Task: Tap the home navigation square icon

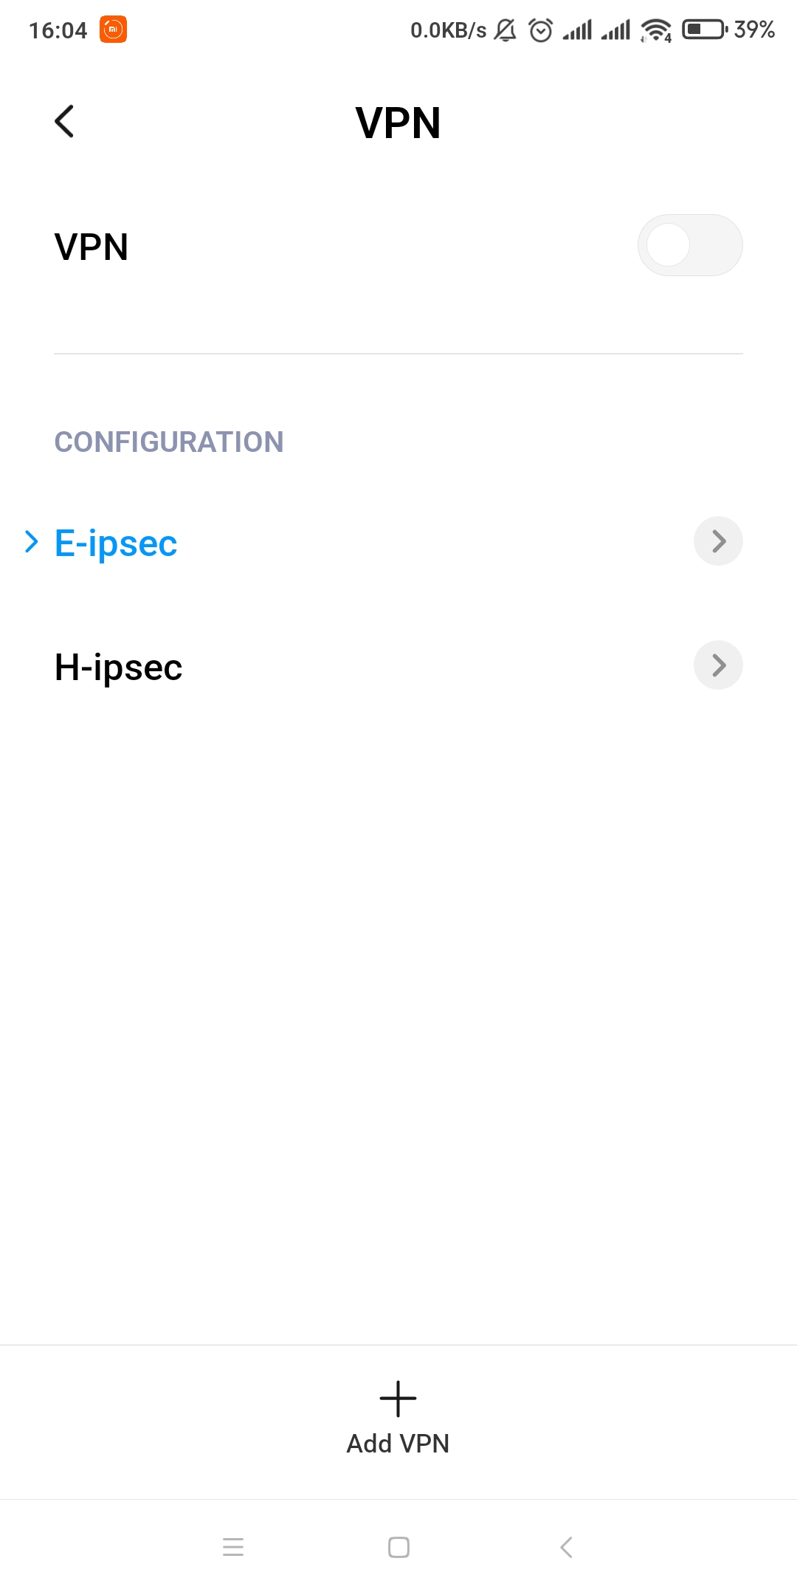Action: click(x=398, y=1547)
